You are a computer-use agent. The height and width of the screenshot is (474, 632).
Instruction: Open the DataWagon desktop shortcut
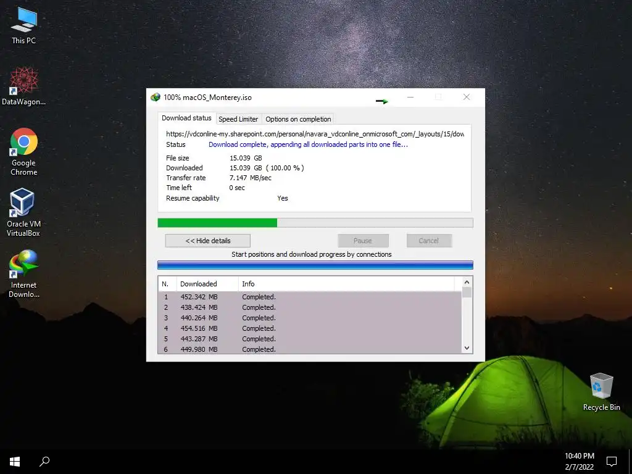24,86
